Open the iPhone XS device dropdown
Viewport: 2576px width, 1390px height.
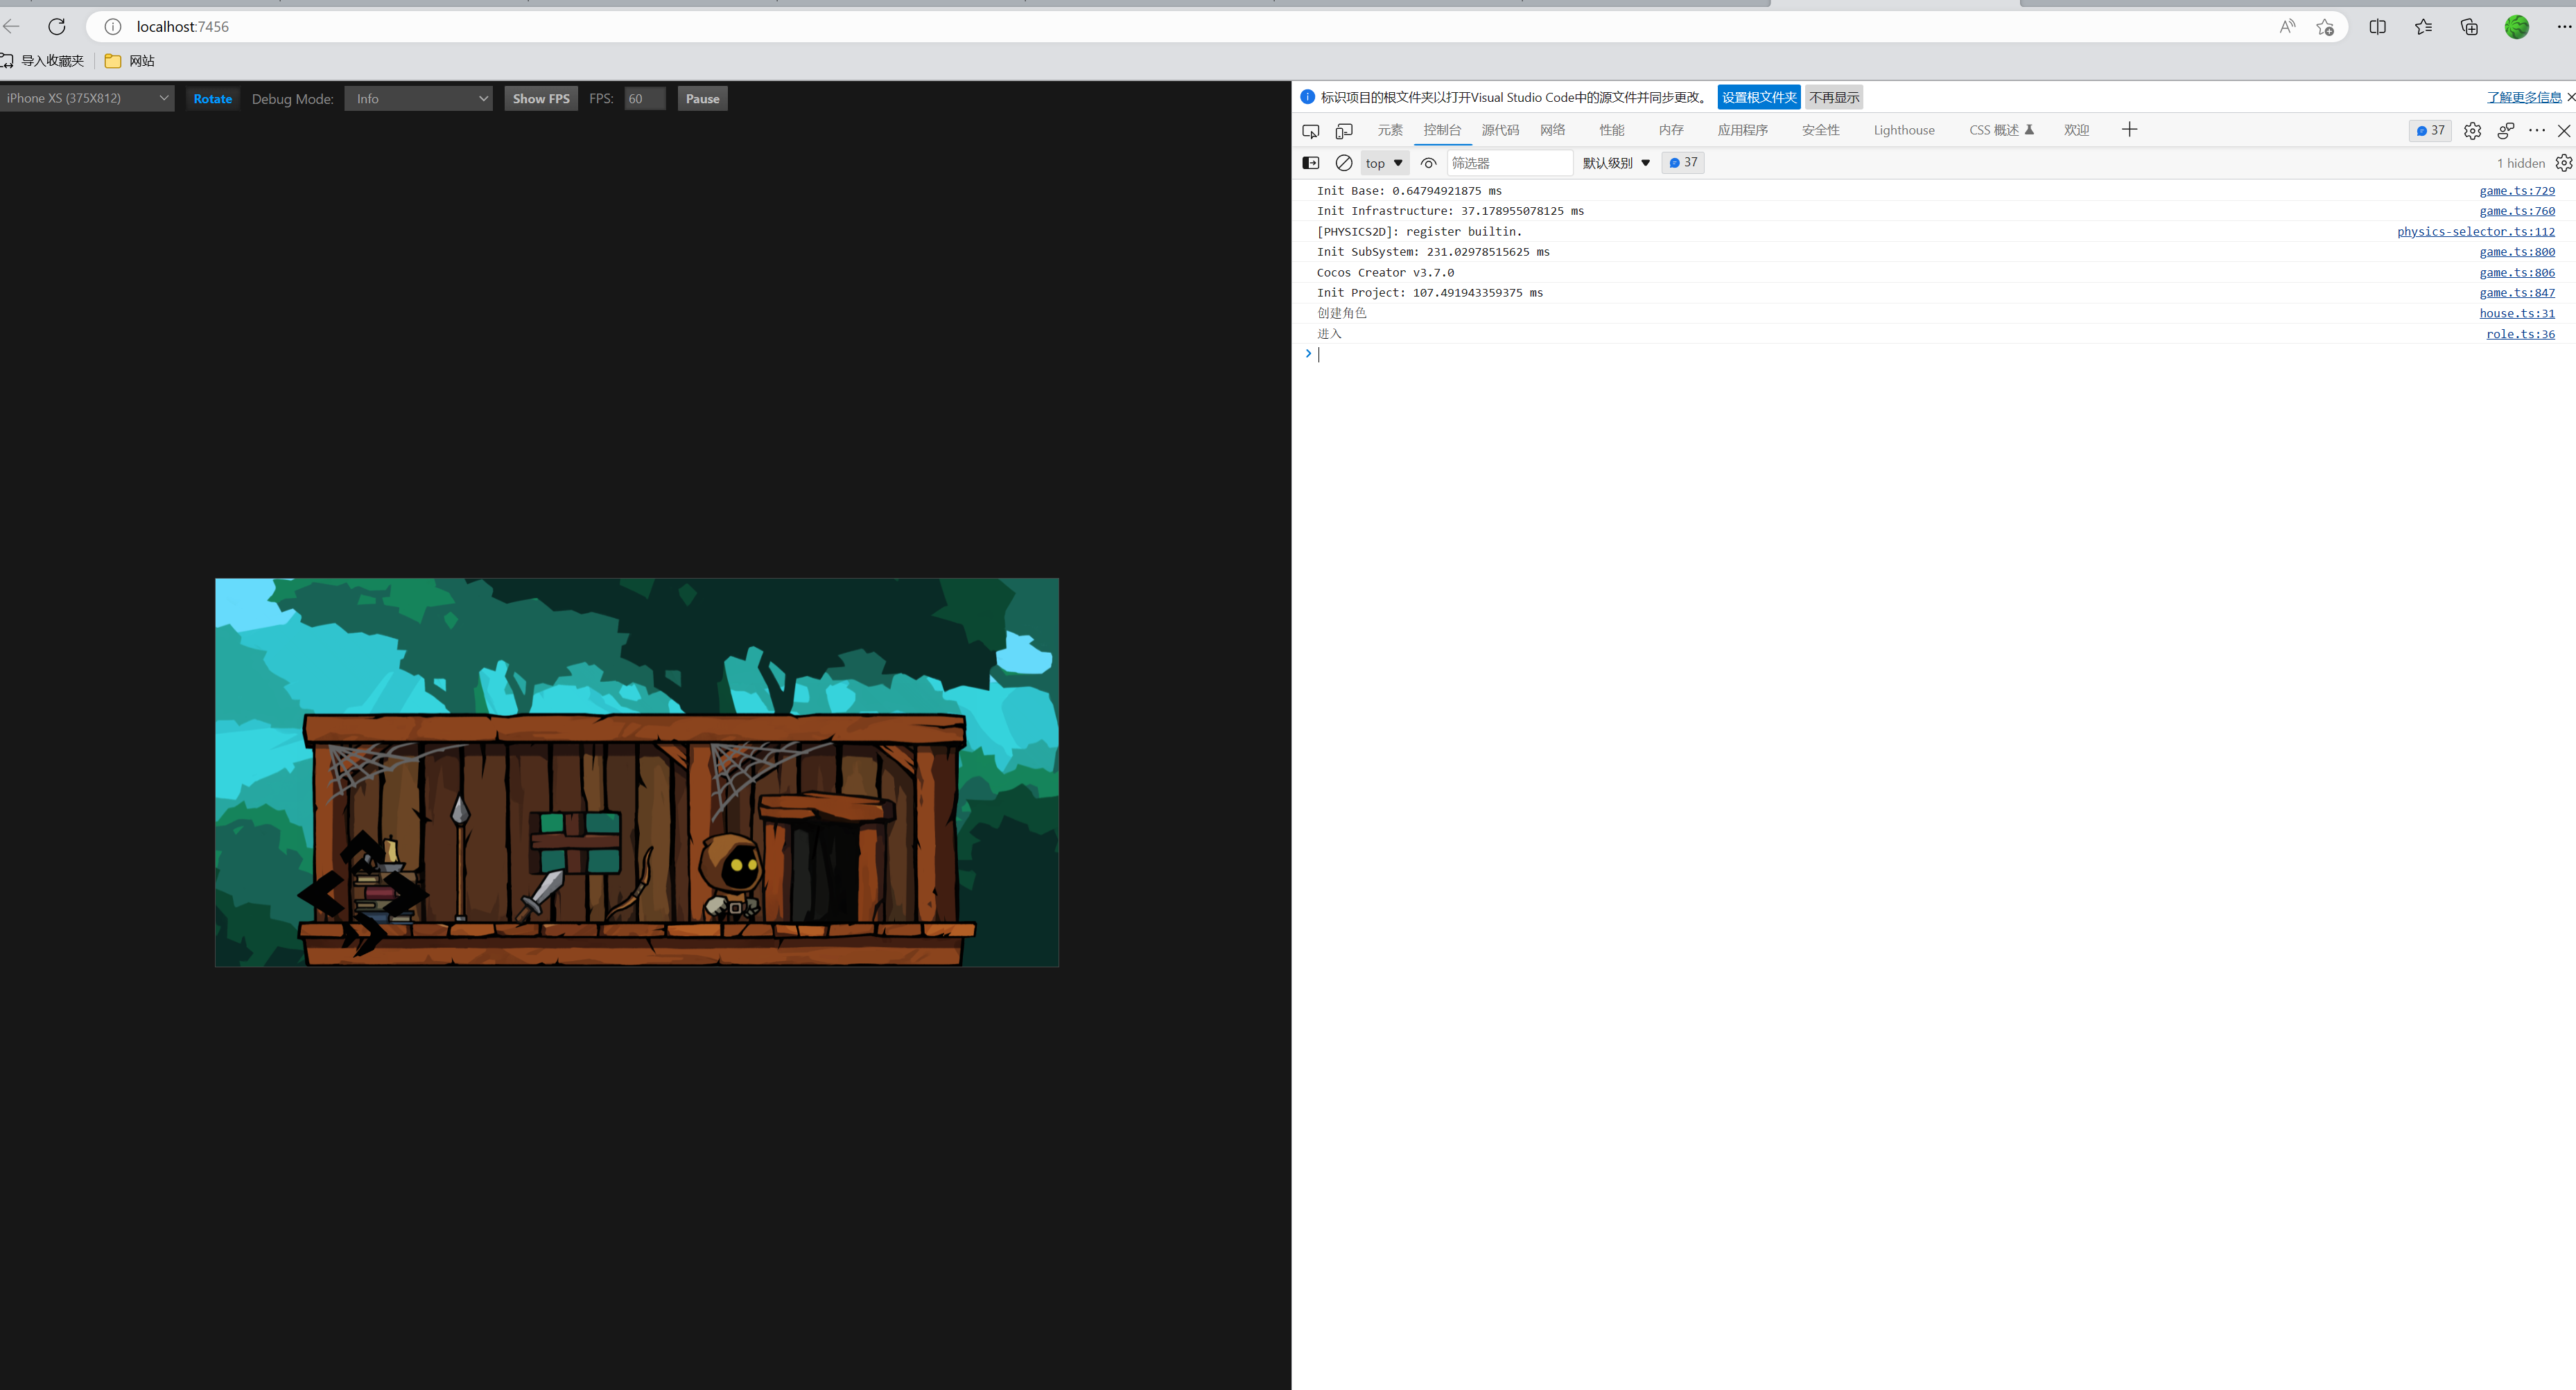pyautogui.click(x=87, y=99)
